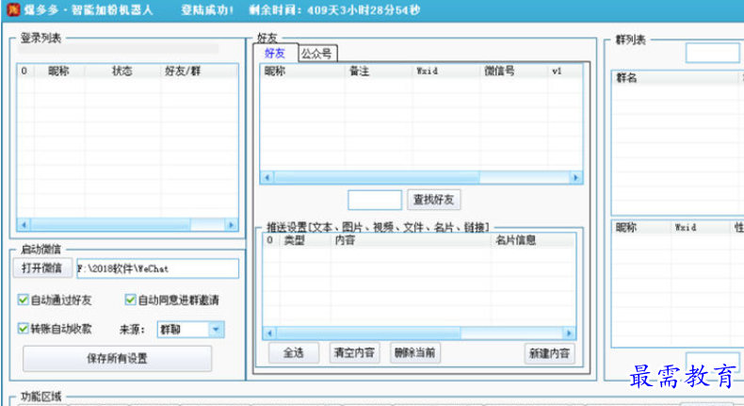The height and width of the screenshot is (406, 744).
Task: Click 类型 column header in push settings
Action: [x=304, y=240]
